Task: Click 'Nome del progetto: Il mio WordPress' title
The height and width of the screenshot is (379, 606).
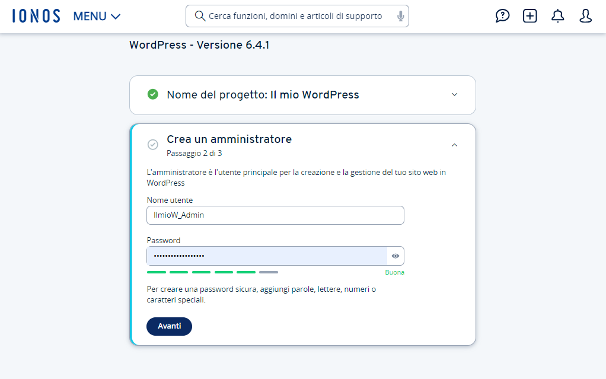Action: point(263,95)
